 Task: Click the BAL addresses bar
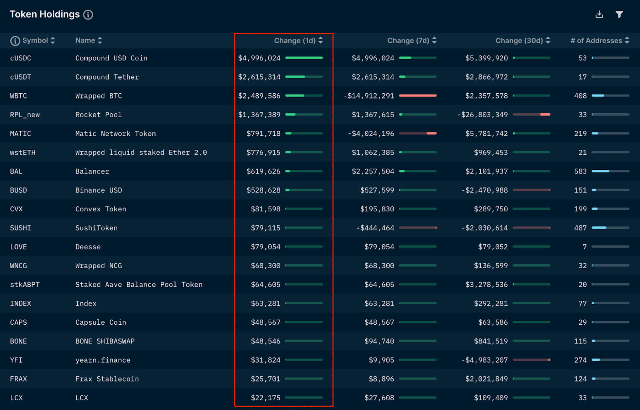pos(610,171)
